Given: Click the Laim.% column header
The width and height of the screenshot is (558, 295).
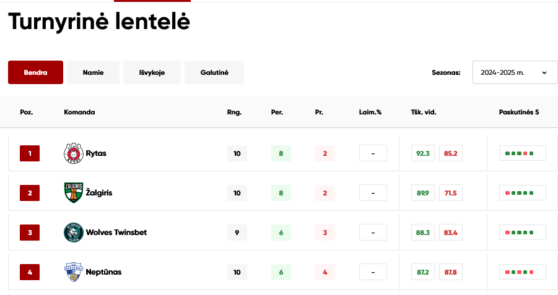Looking at the screenshot, I should [370, 113].
